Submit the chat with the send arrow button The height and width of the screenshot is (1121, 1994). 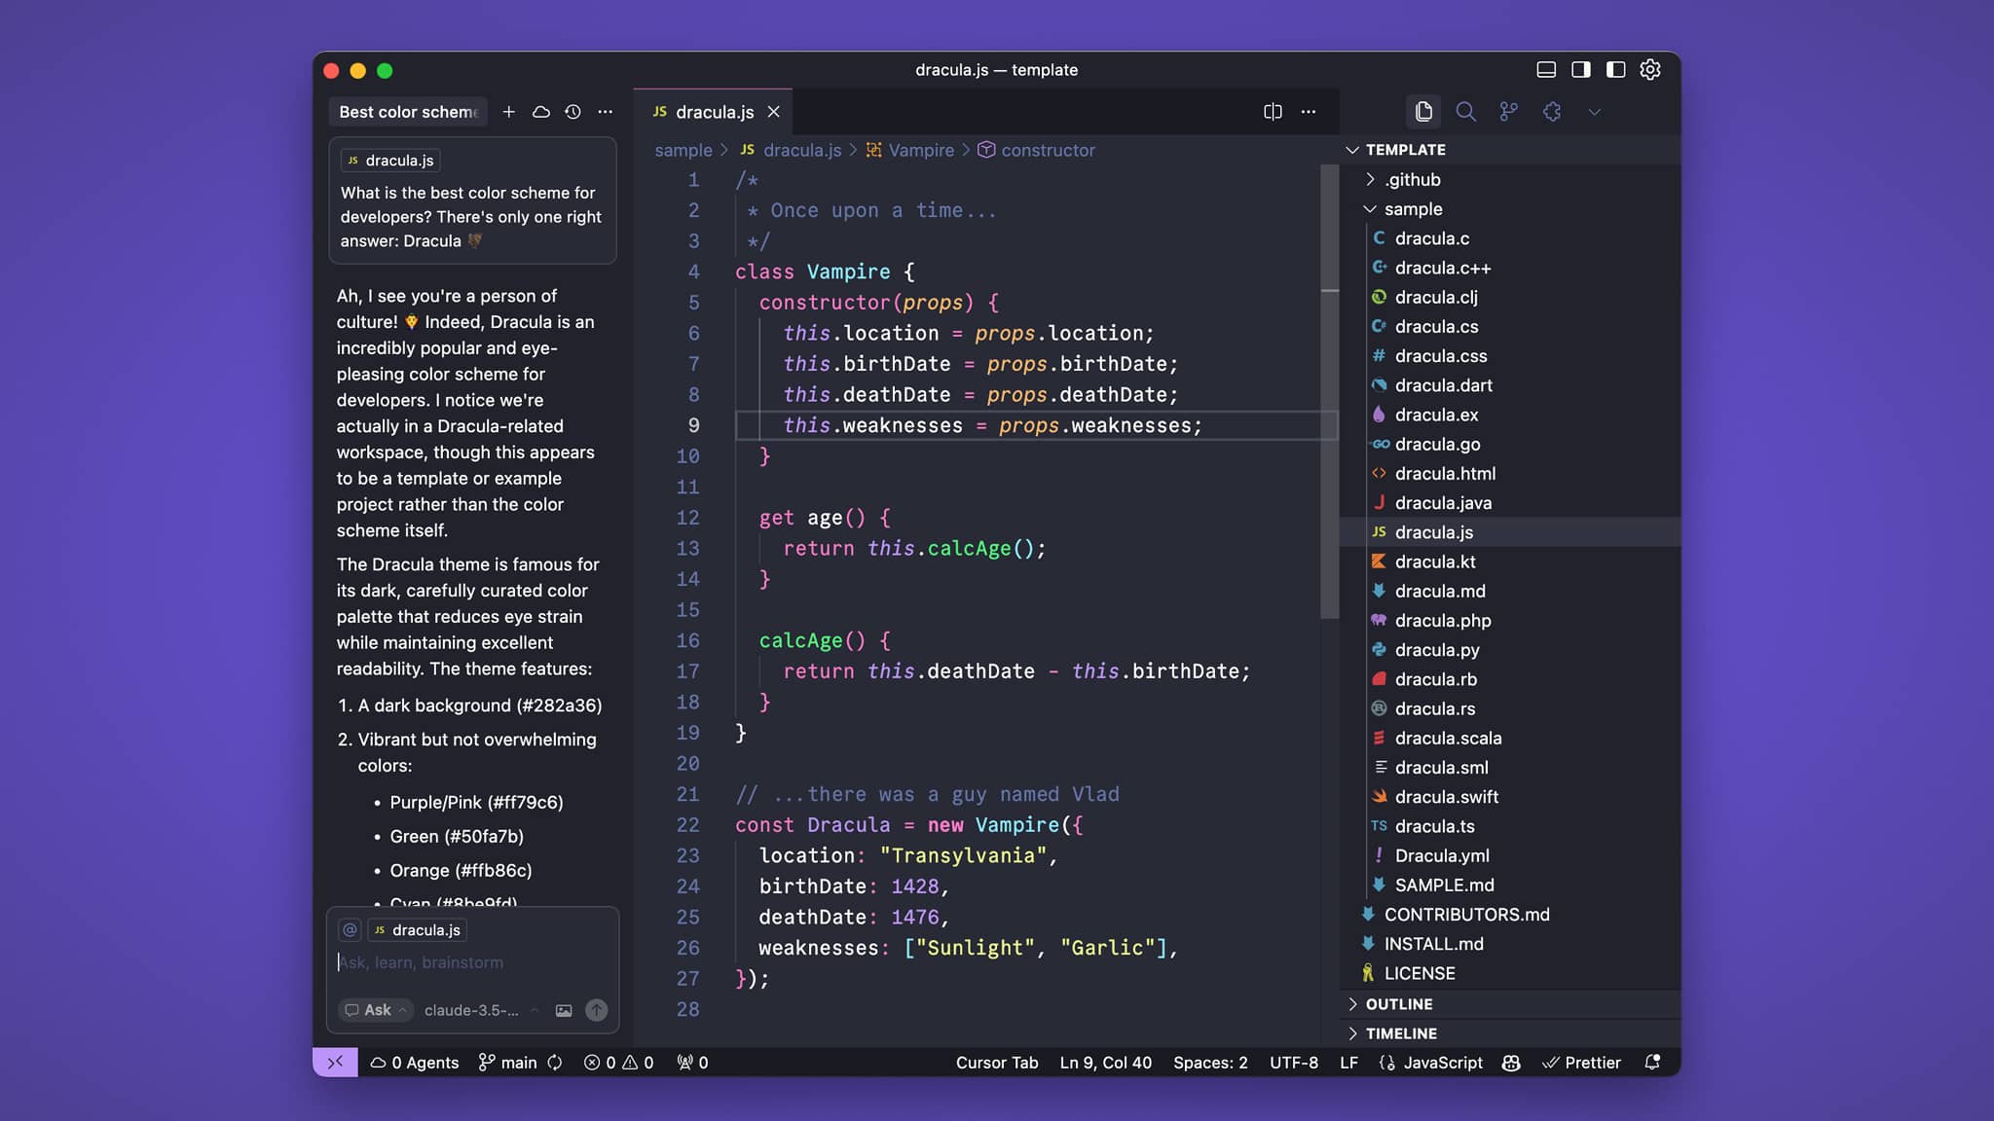point(597,1010)
